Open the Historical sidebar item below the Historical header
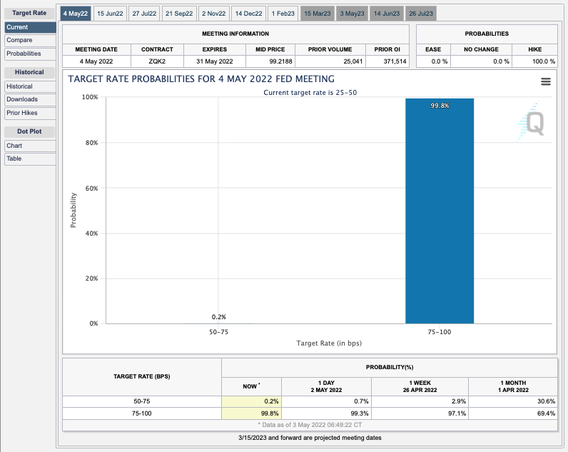Image resolution: width=568 pixels, height=452 pixels. tap(31, 86)
